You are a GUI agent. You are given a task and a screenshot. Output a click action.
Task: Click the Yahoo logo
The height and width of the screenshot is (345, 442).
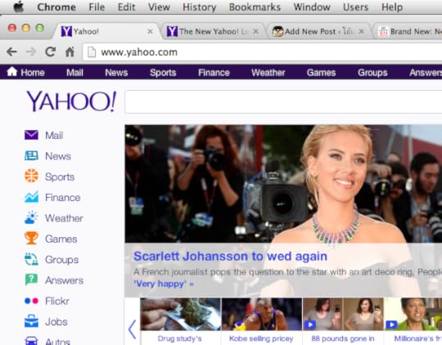tap(71, 101)
